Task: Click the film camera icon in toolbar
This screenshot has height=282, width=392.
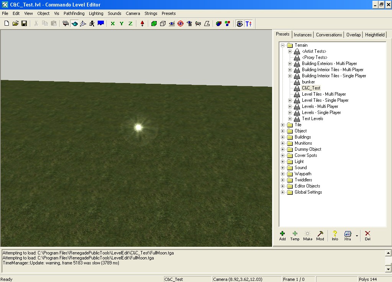Action: coord(66,24)
